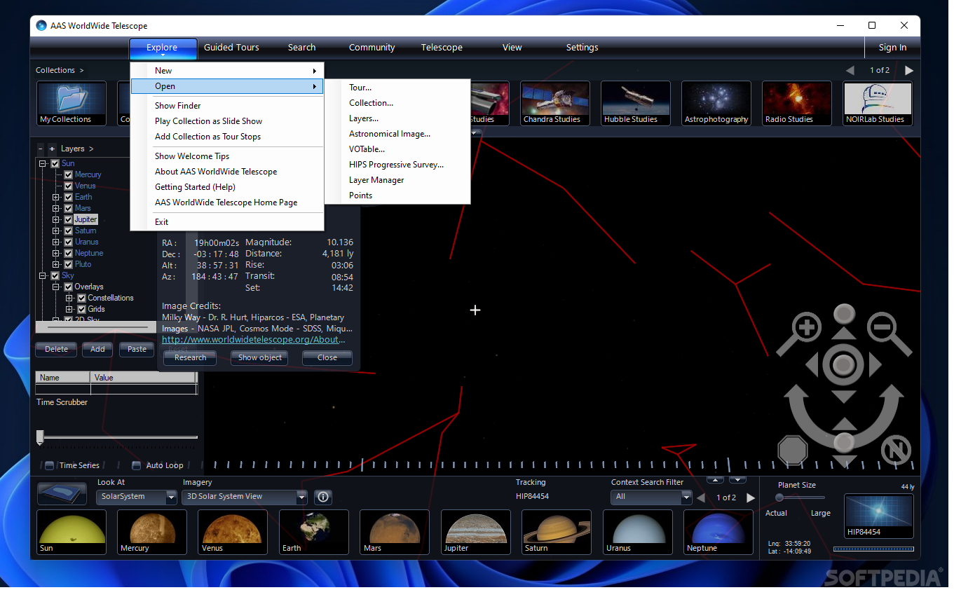Expand the Constellations tree node
This screenshot has height=597, width=954.
[69, 298]
